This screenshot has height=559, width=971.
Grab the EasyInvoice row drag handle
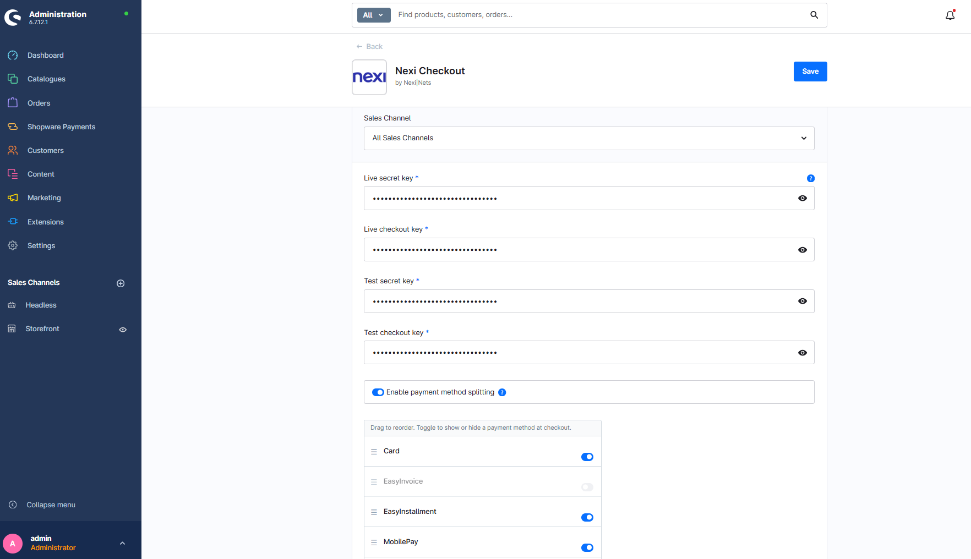(374, 481)
